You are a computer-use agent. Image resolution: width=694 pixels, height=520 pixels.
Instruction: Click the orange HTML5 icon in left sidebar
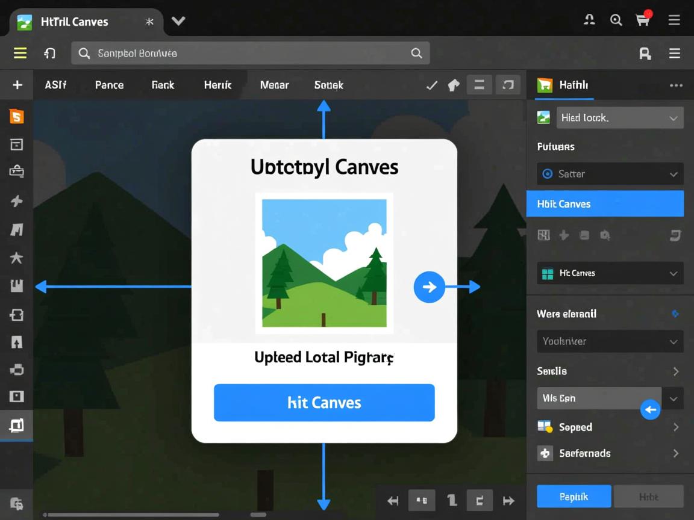pyautogui.click(x=17, y=116)
